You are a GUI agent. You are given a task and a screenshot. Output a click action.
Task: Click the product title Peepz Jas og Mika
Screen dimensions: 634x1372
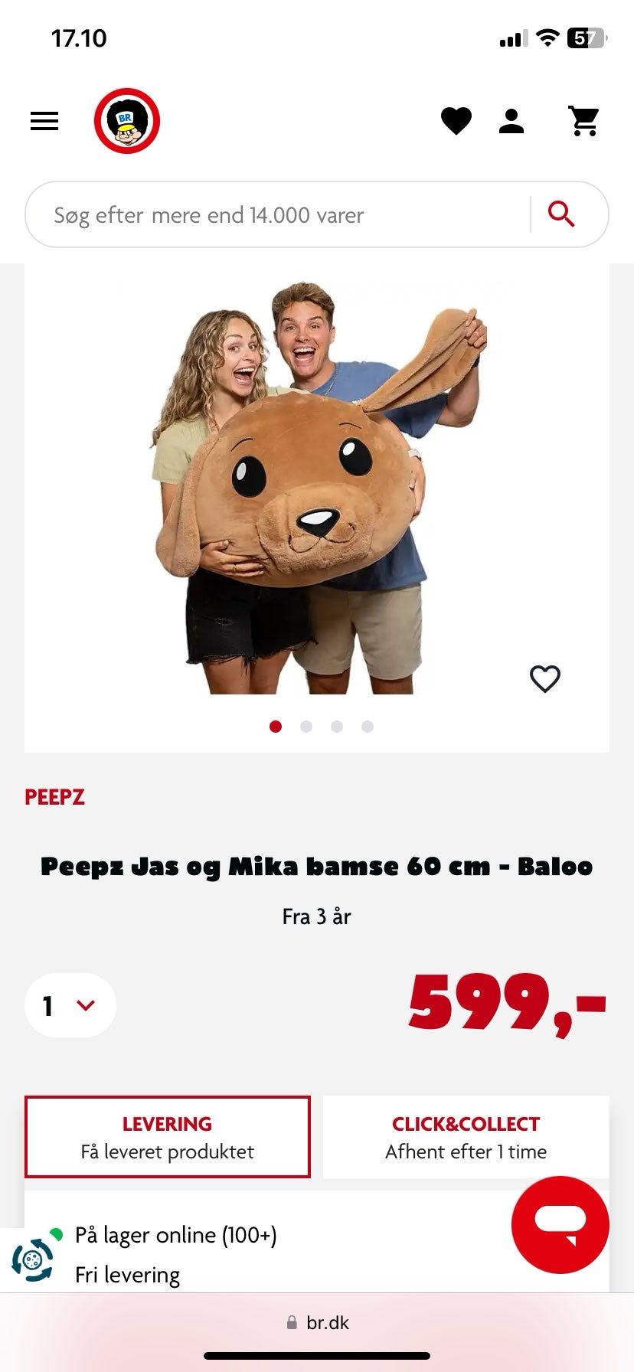point(317,867)
